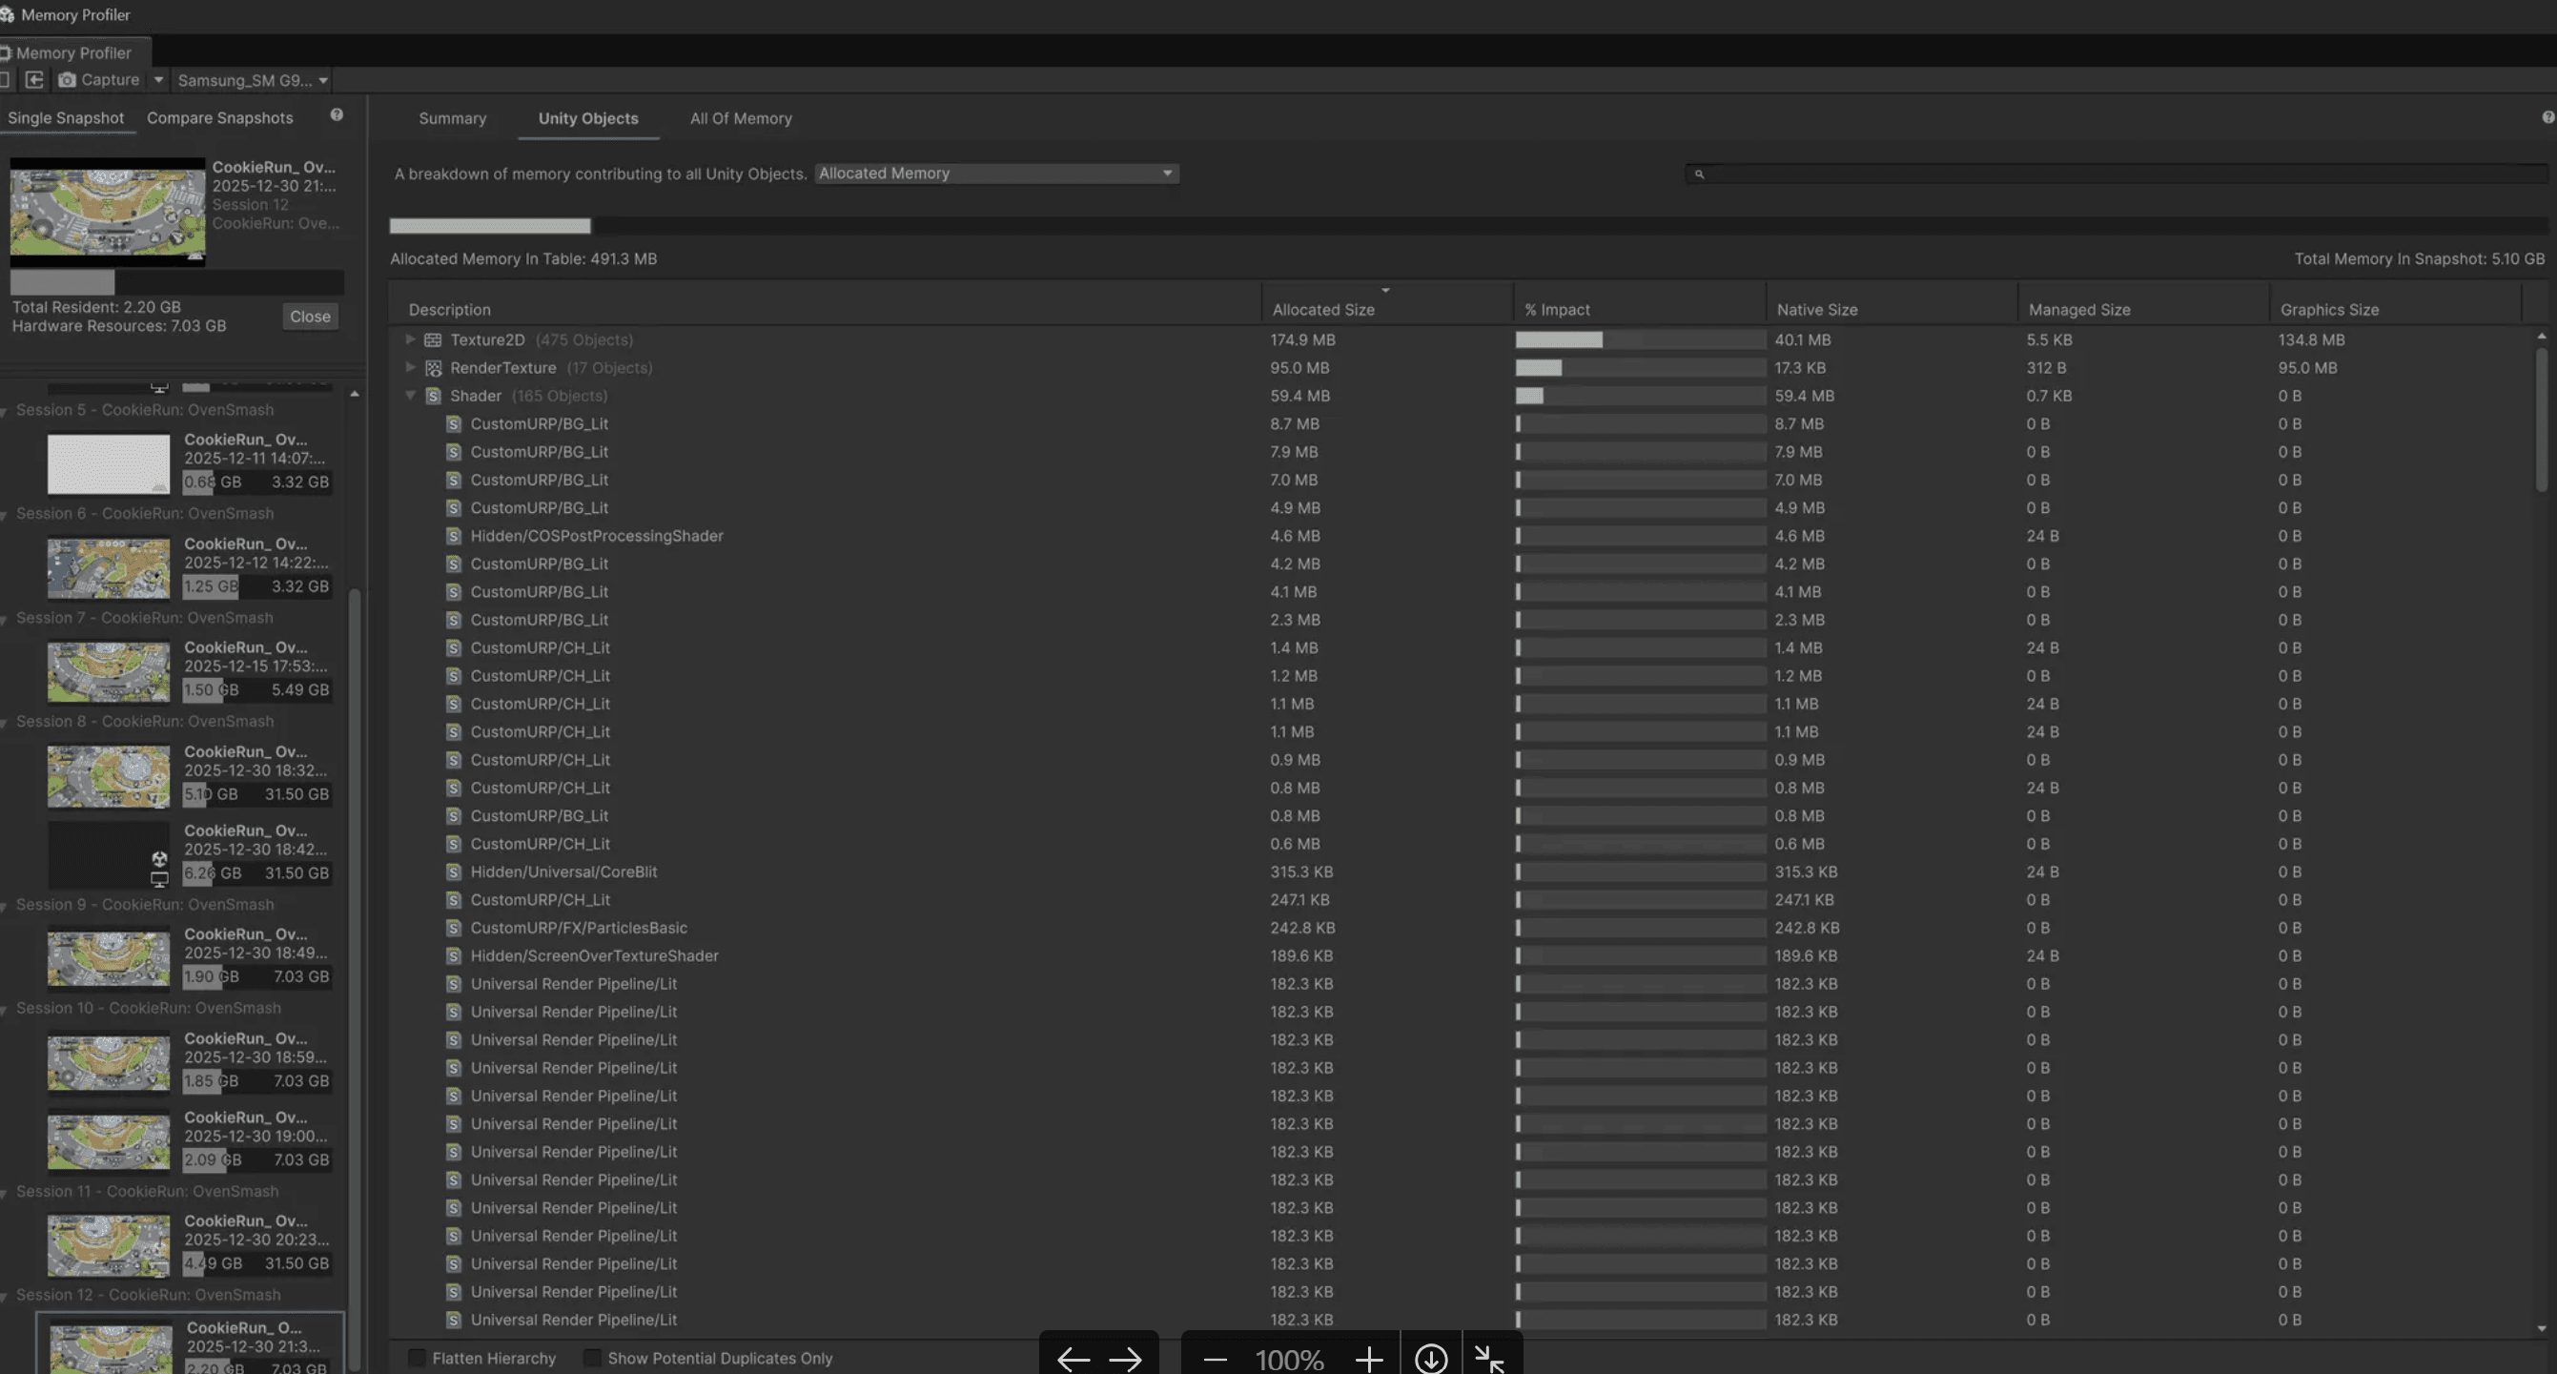Open the Samsung_SM G9 device dropdown
Image resolution: width=2557 pixels, height=1374 pixels.
point(252,80)
